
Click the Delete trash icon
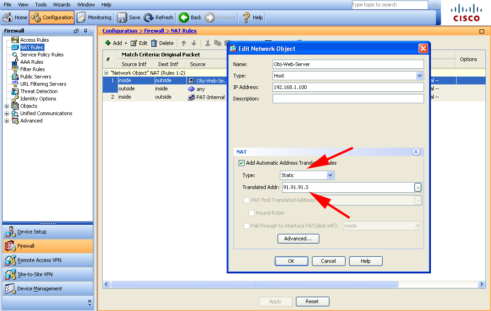tap(154, 43)
